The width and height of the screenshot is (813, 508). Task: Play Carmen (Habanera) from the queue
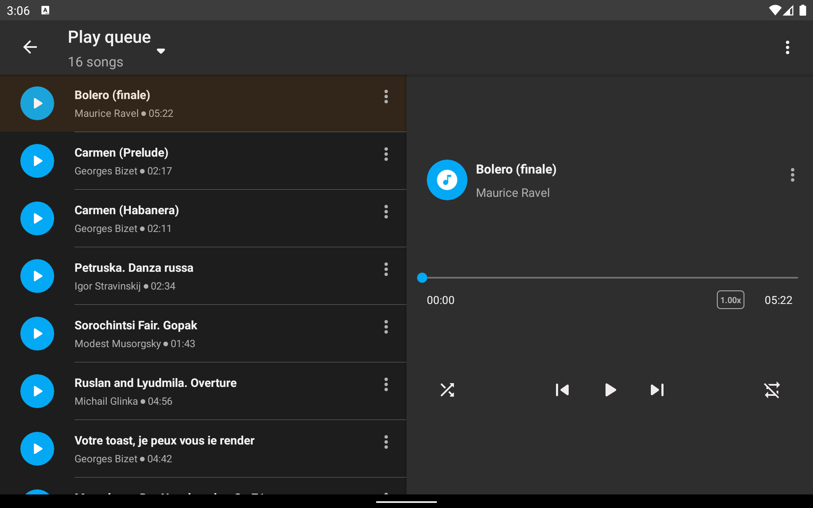[x=37, y=218]
